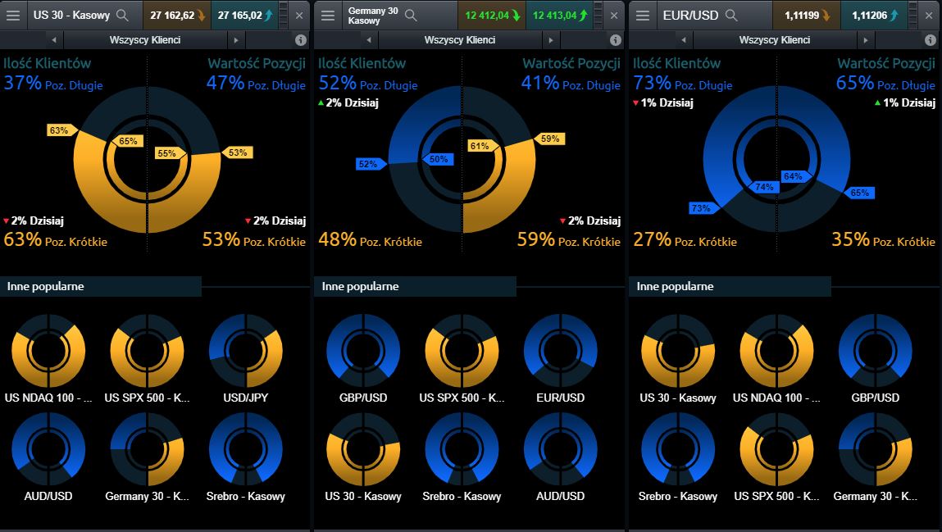Open info icon in EUR/USD panel
942x532 pixels.
930,40
